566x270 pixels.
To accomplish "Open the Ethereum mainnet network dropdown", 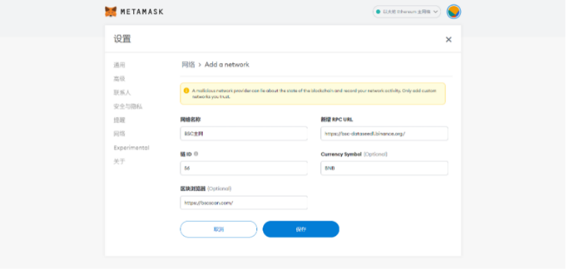I will tap(407, 12).
